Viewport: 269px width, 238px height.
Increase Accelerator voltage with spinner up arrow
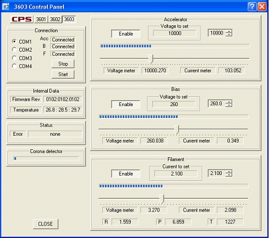(229, 31)
